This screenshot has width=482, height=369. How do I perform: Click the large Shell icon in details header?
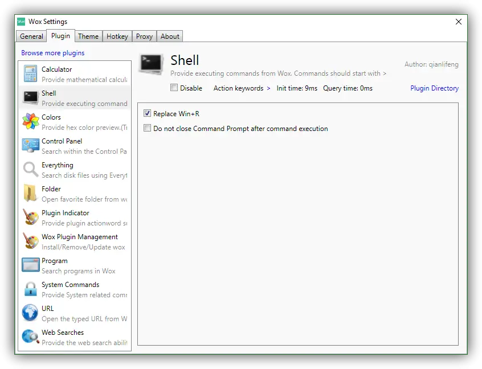click(151, 64)
